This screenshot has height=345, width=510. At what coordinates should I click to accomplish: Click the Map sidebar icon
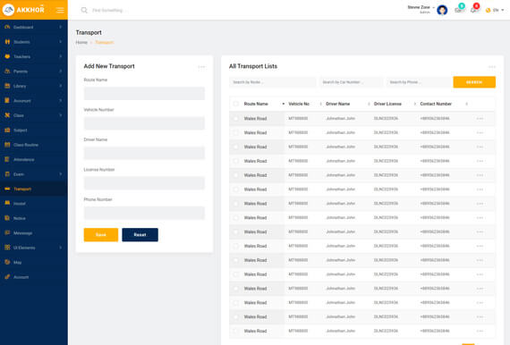[7, 262]
